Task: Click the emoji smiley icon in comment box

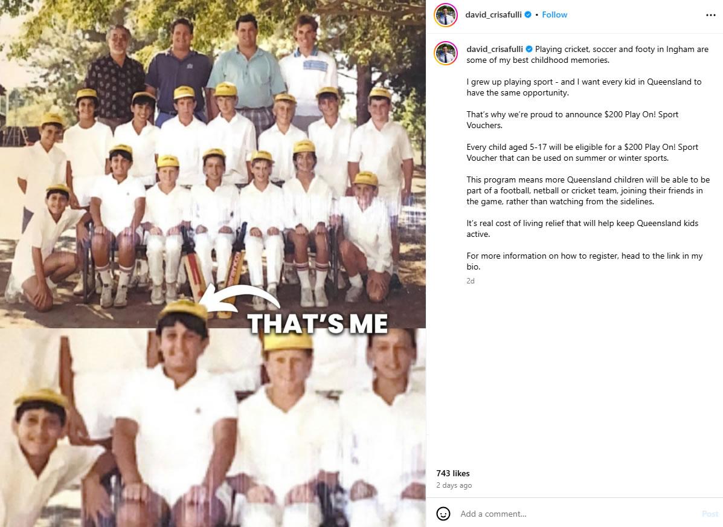Action: coord(443,514)
